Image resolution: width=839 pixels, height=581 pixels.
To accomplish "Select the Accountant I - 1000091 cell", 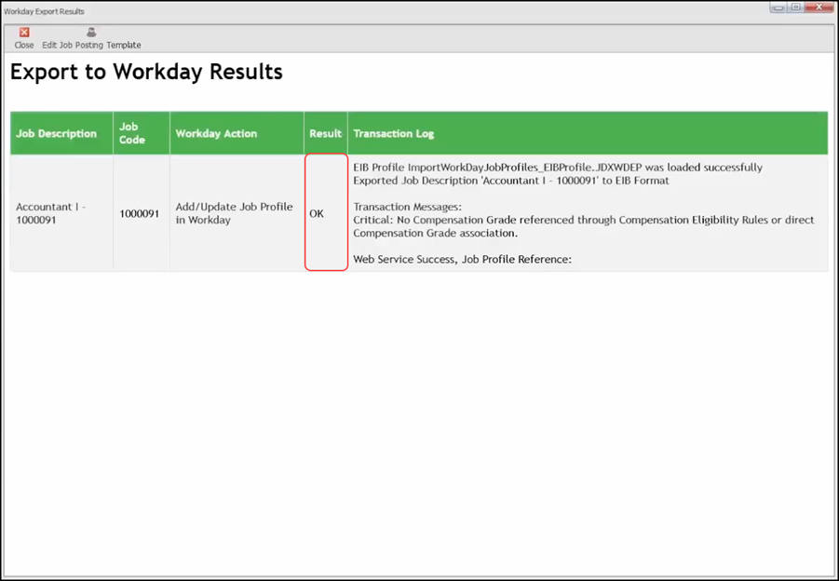I will pyautogui.click(x=51, y=213).
